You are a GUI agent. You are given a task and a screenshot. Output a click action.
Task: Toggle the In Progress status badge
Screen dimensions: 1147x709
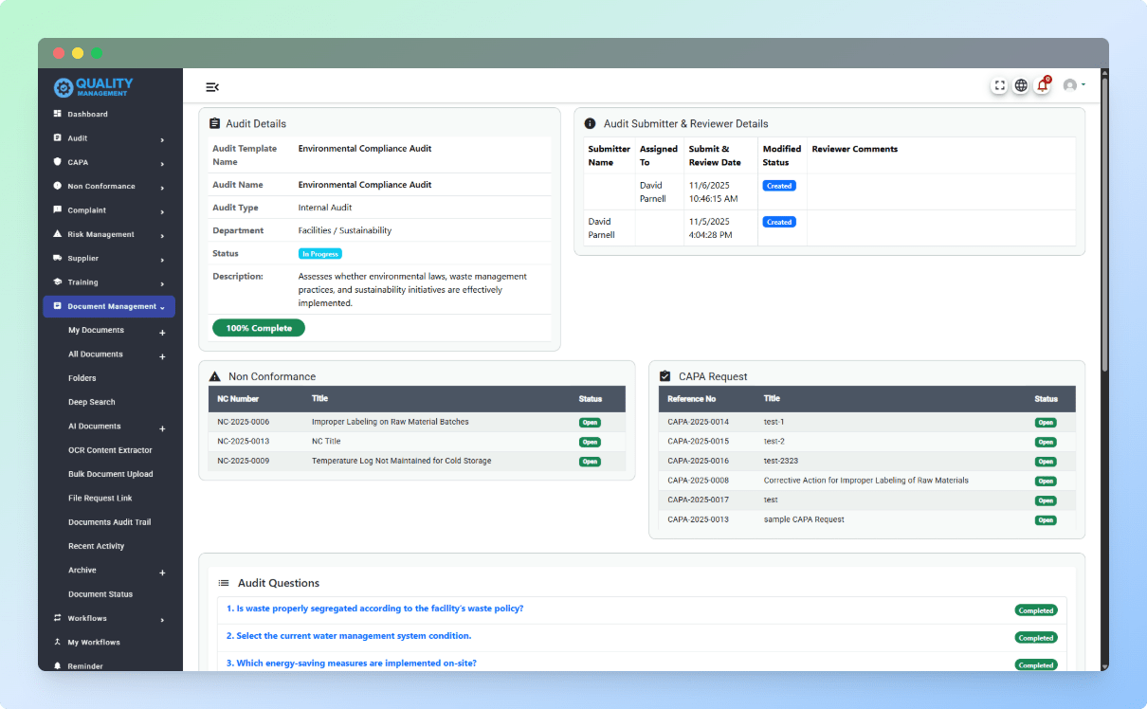tap(319, 253)
